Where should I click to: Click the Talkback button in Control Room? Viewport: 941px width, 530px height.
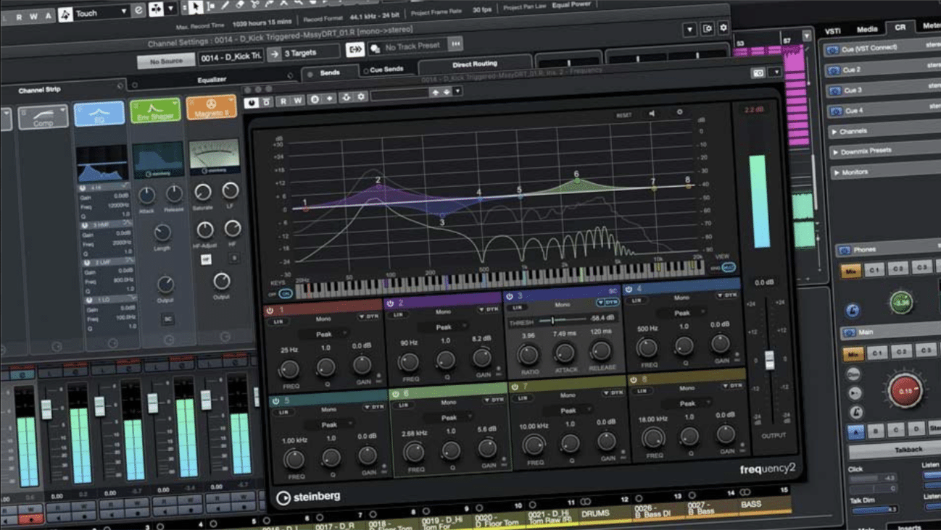point(907,450)
